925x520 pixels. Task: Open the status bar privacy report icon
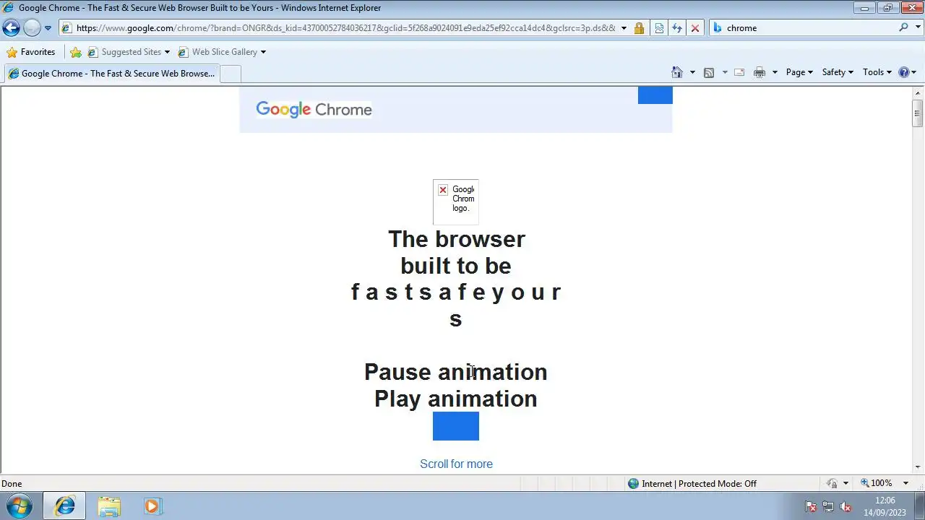[832, 483]
